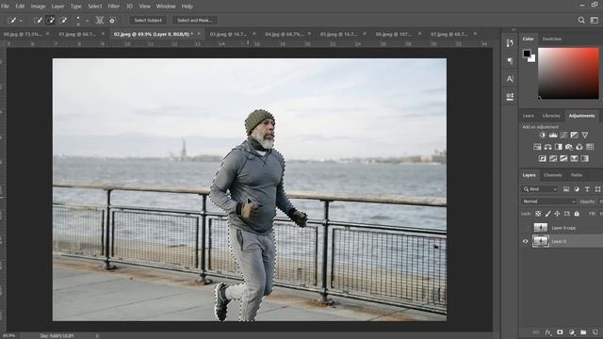This screenshot has width=603, height=339.
Task: Add an Exposure adjustment
Action: 574,136
